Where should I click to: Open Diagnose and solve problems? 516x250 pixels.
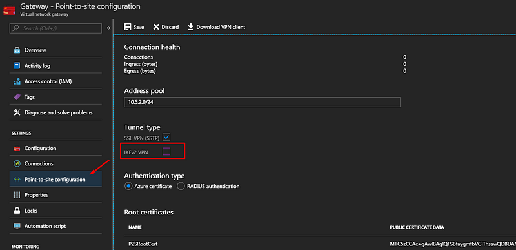[x=55, y=112]
